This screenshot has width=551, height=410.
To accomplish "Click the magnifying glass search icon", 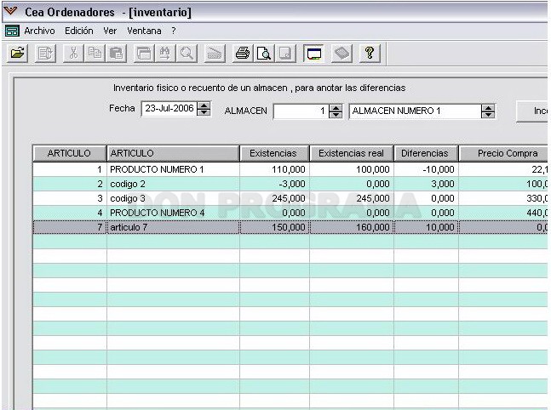I will pyautogui.click(x=187, y=54).
